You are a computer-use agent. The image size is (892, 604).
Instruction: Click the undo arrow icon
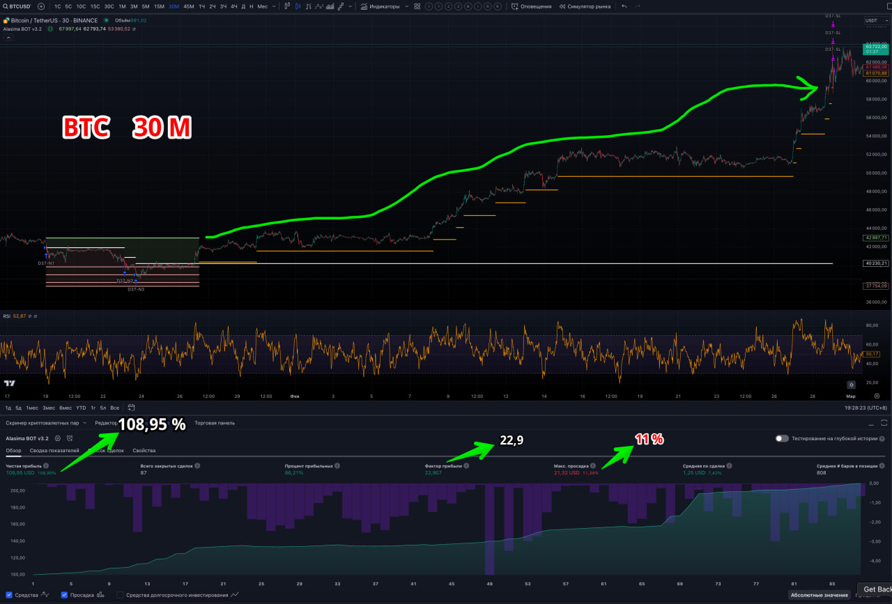(x=624, y=6)
